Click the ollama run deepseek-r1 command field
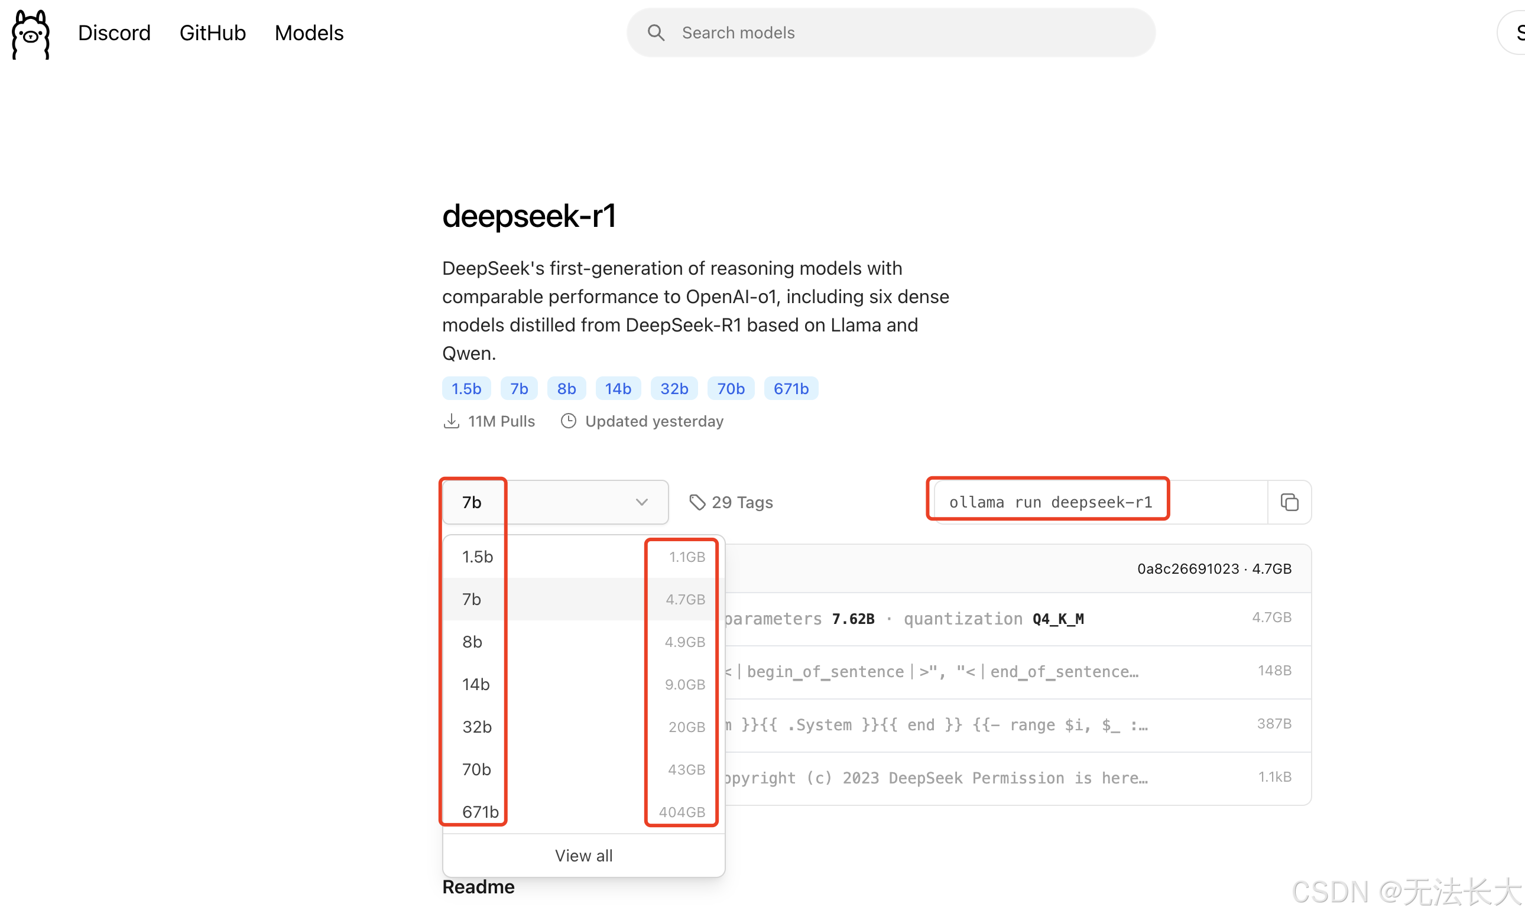 point(1051,502)
